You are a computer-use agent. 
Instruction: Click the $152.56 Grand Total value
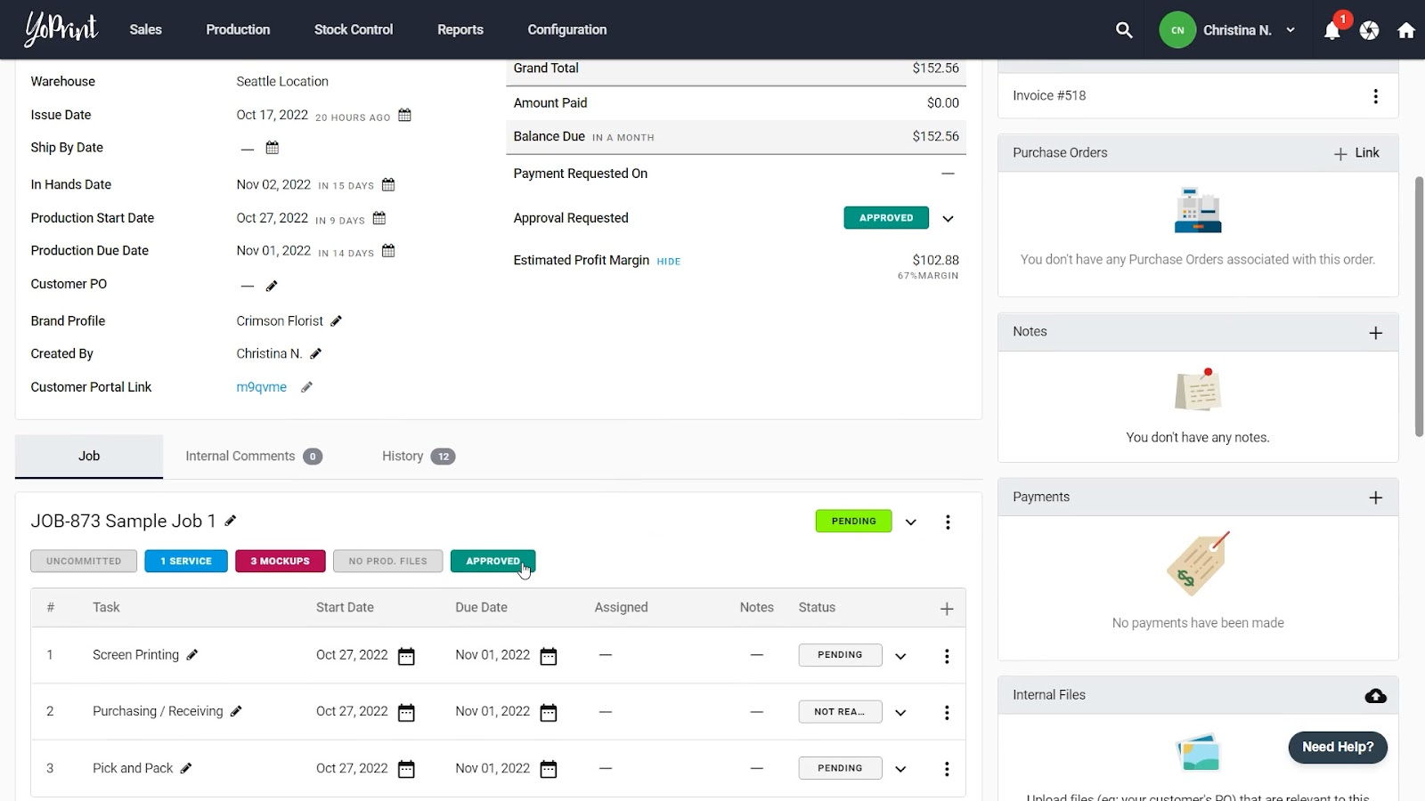tap(935, 69)
